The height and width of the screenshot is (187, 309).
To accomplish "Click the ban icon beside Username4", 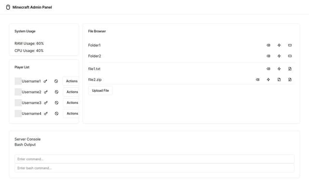I will [x=56, y=114].
